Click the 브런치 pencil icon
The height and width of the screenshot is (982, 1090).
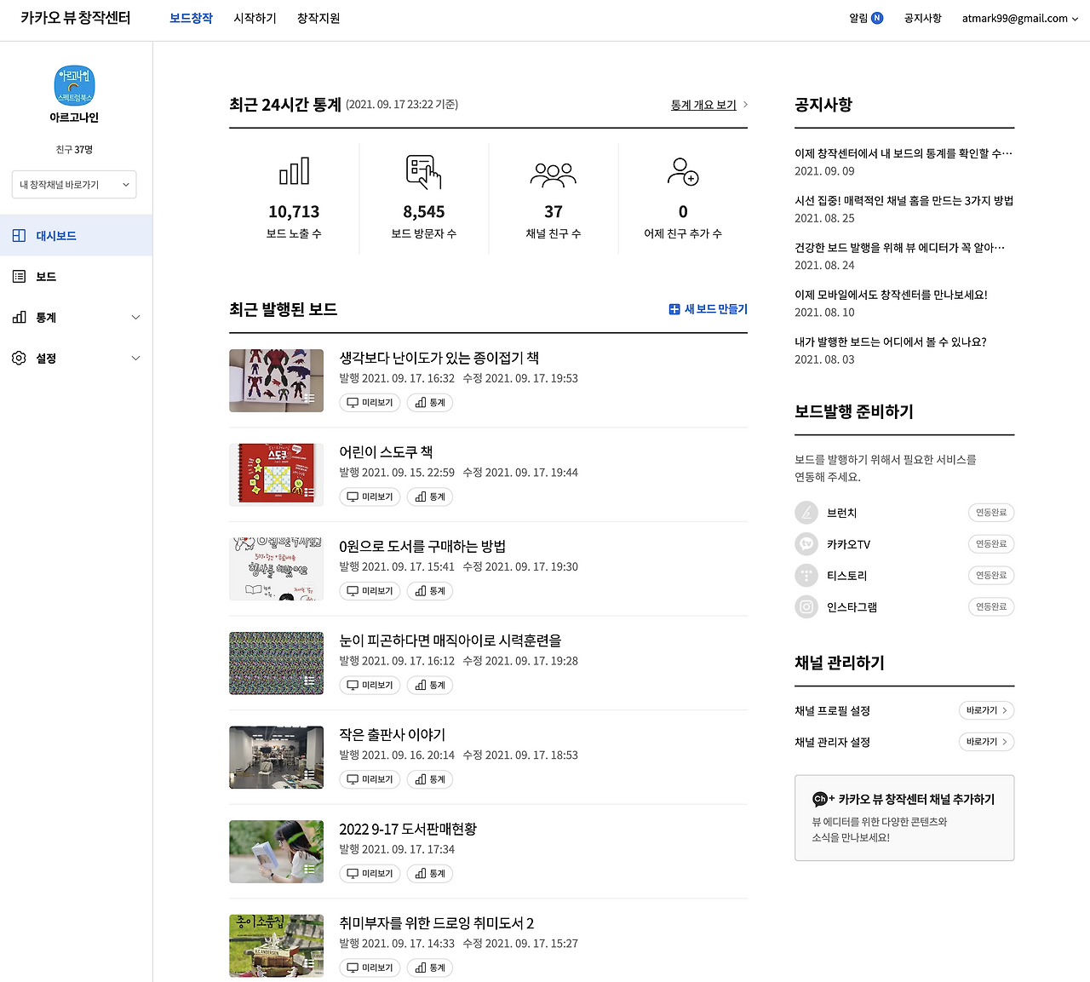(806, 512)
